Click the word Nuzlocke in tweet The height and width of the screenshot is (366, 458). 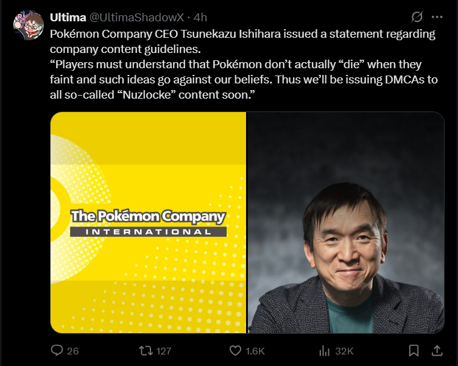[x=147, y=94]
